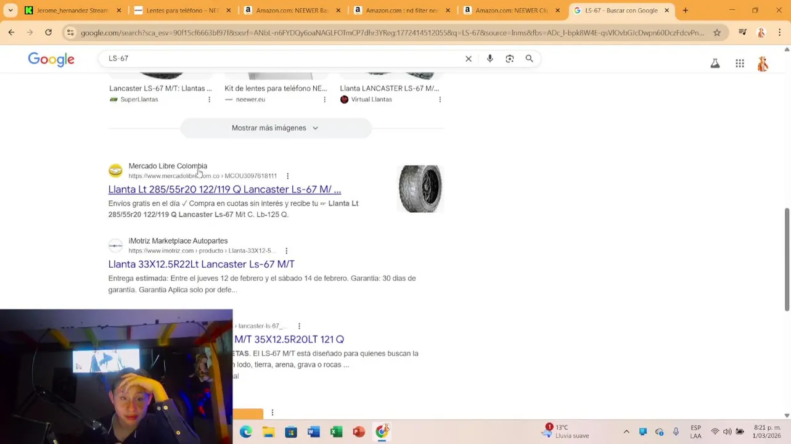Clear the Google search box with X
The width and height of the screenshot is (791, 444).
click(469, 59)
